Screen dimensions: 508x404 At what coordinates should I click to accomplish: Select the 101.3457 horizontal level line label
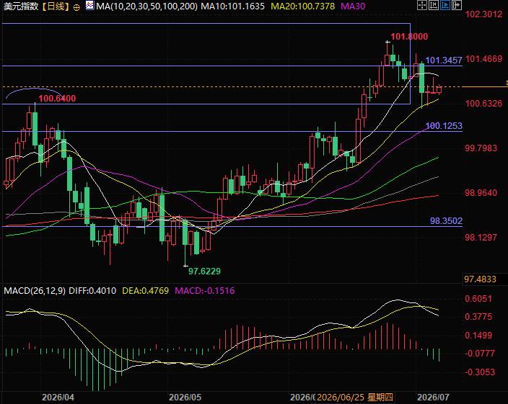(x=444, y=60)
